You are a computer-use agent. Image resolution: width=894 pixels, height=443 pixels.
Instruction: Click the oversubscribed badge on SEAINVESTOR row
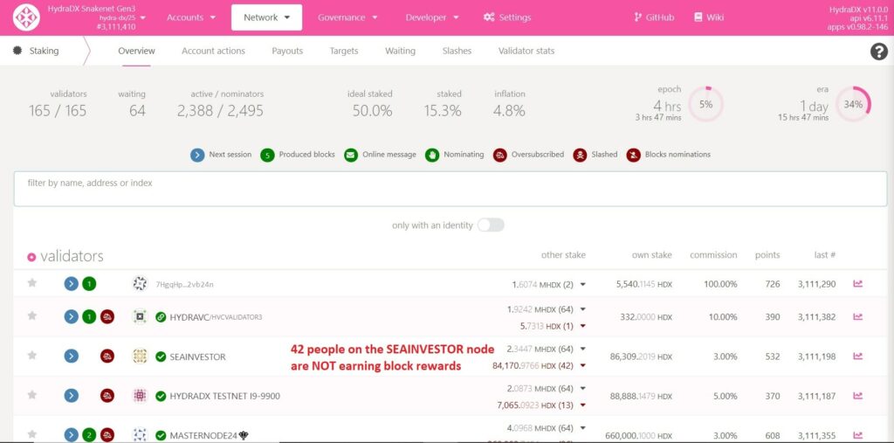click(x=107, y=356)
